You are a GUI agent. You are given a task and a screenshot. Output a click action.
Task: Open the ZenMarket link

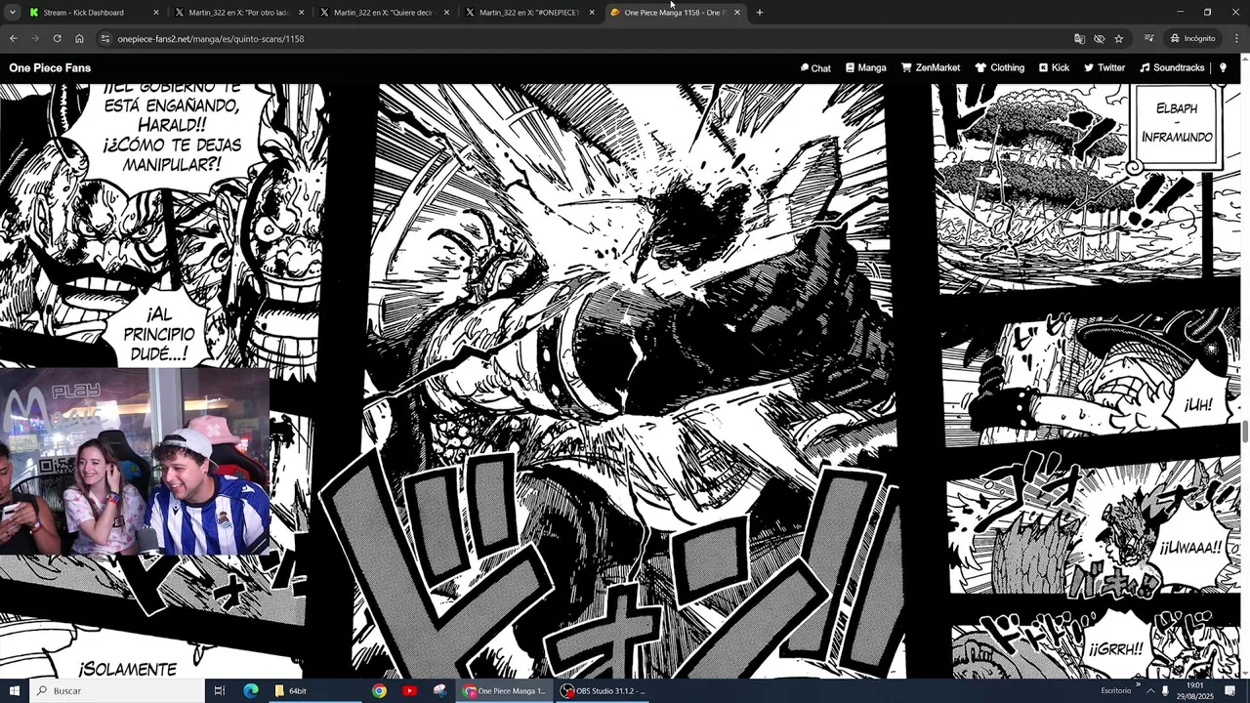point(931,68)
